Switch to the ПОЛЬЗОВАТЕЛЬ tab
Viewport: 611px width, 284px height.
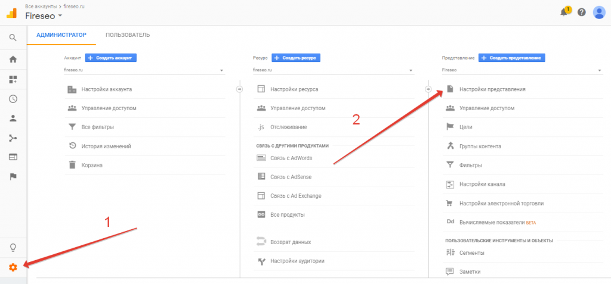(x=128, y=35)
